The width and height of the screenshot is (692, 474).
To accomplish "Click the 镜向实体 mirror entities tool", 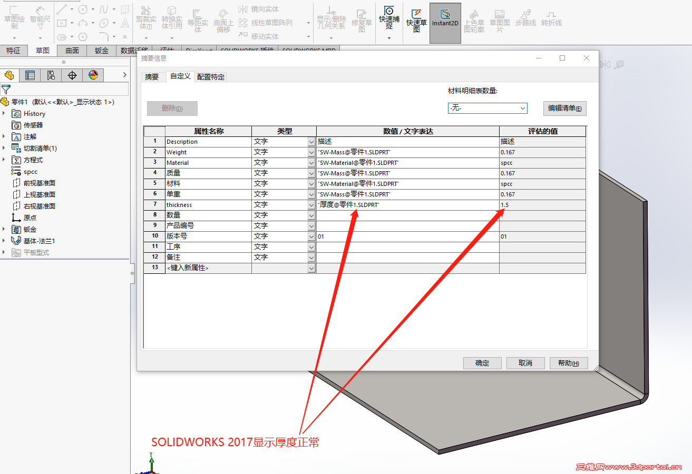I will 264,9.
